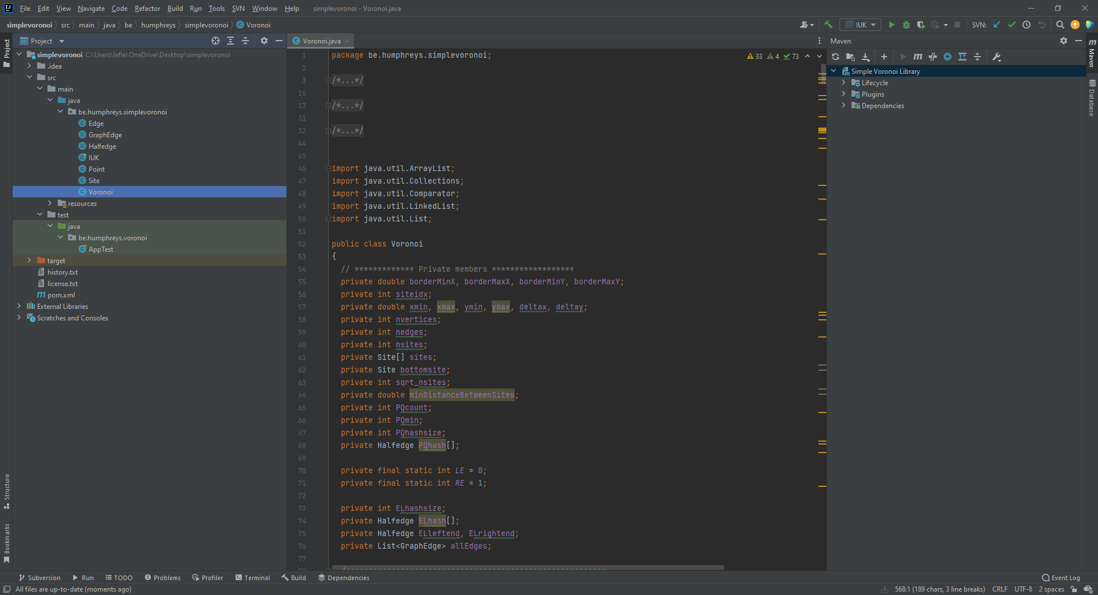
Task: Expand the Lifecycle node in Maven
Action: 844,83
